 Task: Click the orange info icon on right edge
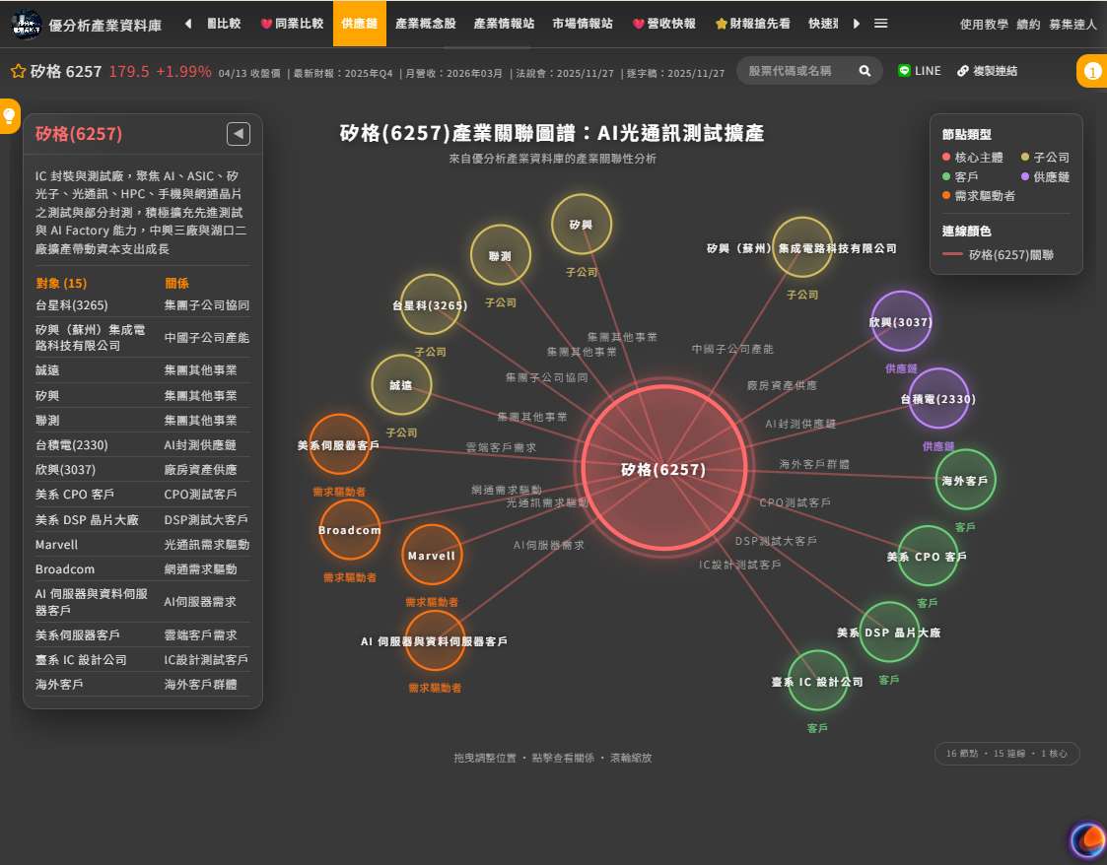click(x=1092, y=72)
